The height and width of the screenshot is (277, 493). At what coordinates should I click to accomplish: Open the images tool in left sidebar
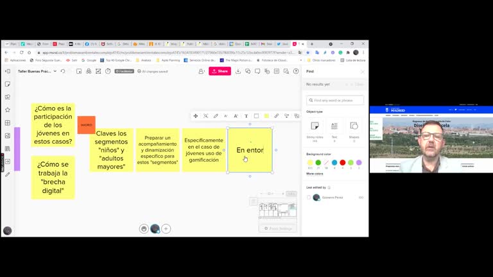coord(8,135)
